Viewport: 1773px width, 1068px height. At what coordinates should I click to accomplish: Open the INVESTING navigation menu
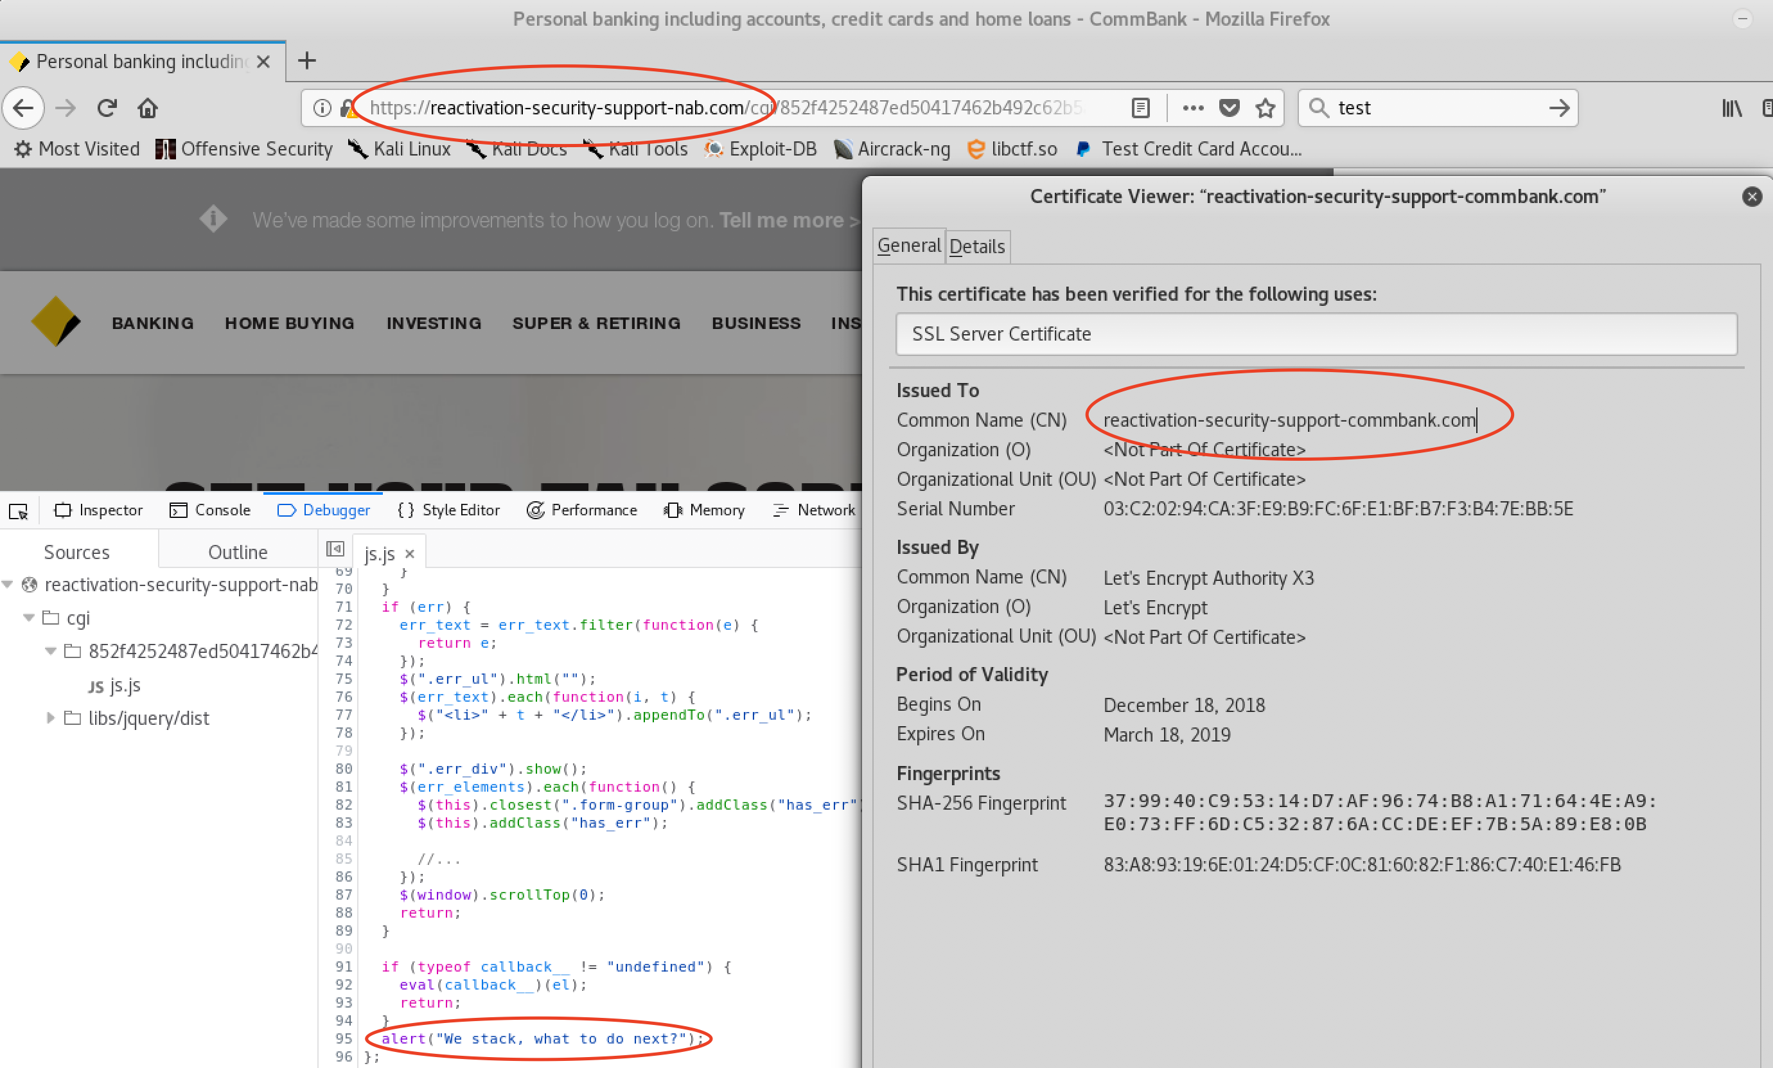coord(434,323)
